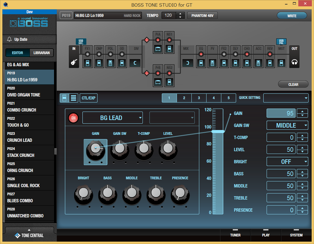Switch to the LIBRARIAN tab

tap(41, 53)
